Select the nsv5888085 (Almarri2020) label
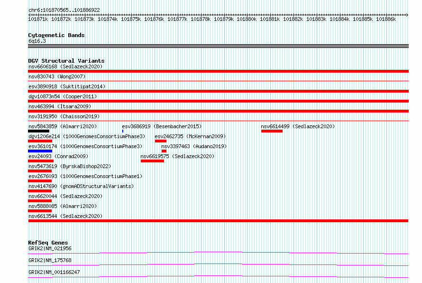Viewport: 422px width, 283px height. pyautogui.click(x=63, y=206)
